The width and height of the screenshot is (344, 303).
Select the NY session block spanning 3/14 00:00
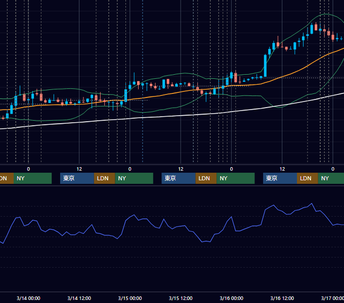pyautogui.click(x=32, y=178)
